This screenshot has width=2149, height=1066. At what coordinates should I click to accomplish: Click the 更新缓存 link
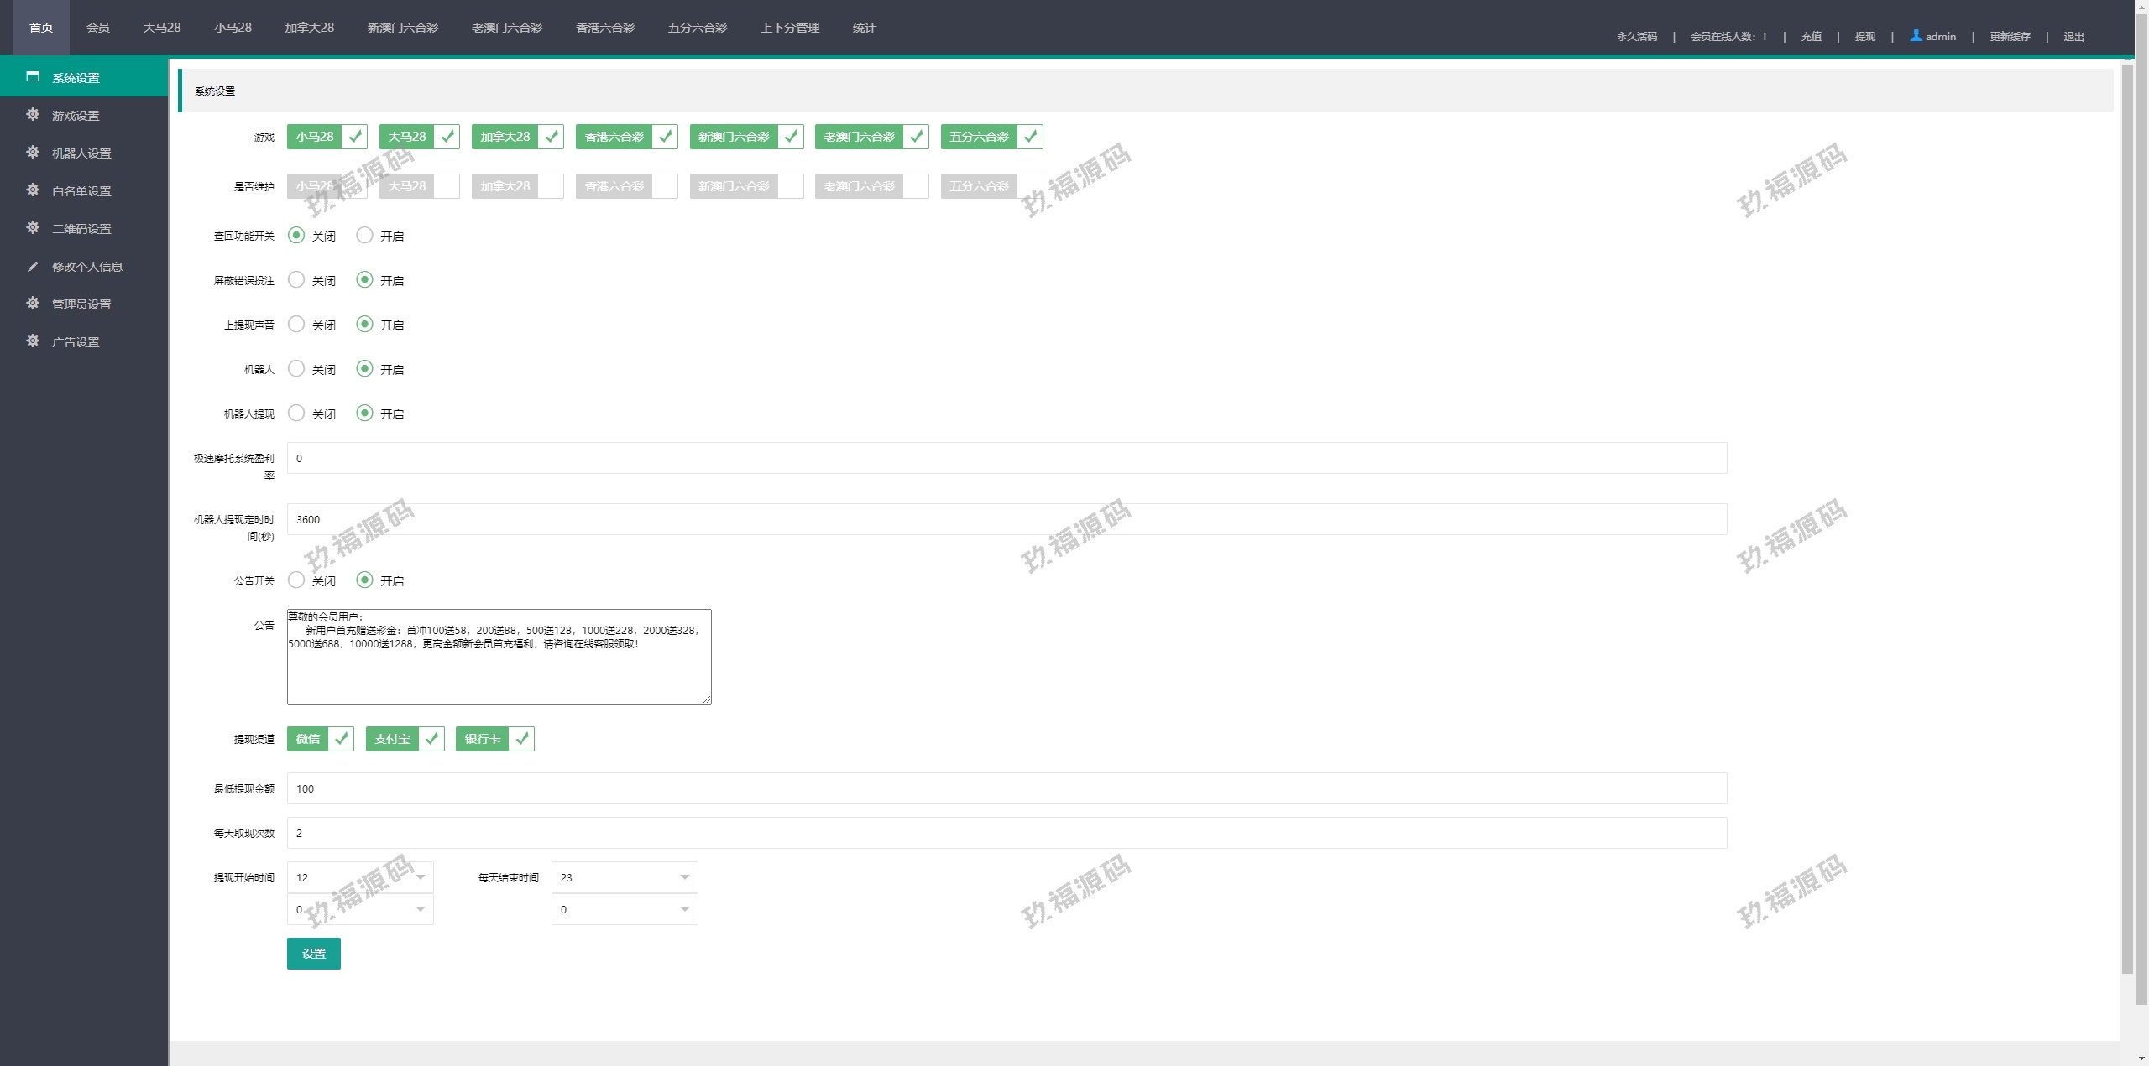point(2009,37)
